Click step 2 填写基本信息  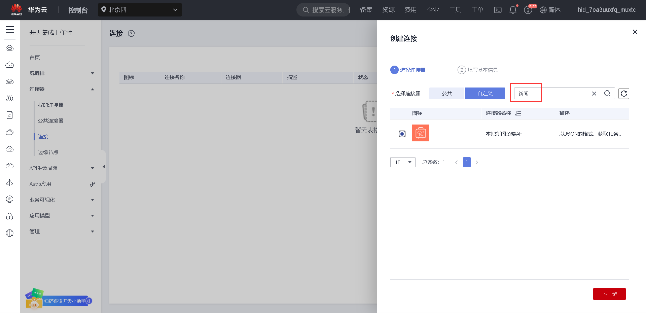point(478,70)
